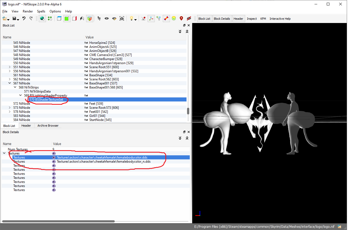Image resolution: width=350 pixels, height=230 pixels.
Task: Switch view with the blue-top cube icon
Action: pyautogui.click(x=59, y=19)
